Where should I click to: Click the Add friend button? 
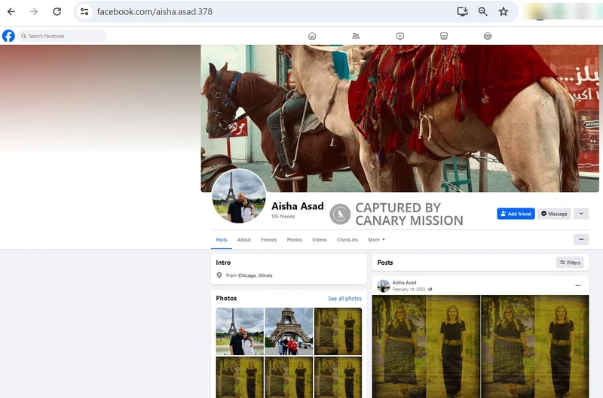(516, 214)
